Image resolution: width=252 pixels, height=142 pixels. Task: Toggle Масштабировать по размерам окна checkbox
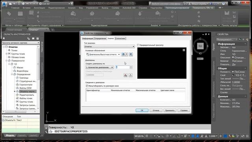click(x=87, y=86)
